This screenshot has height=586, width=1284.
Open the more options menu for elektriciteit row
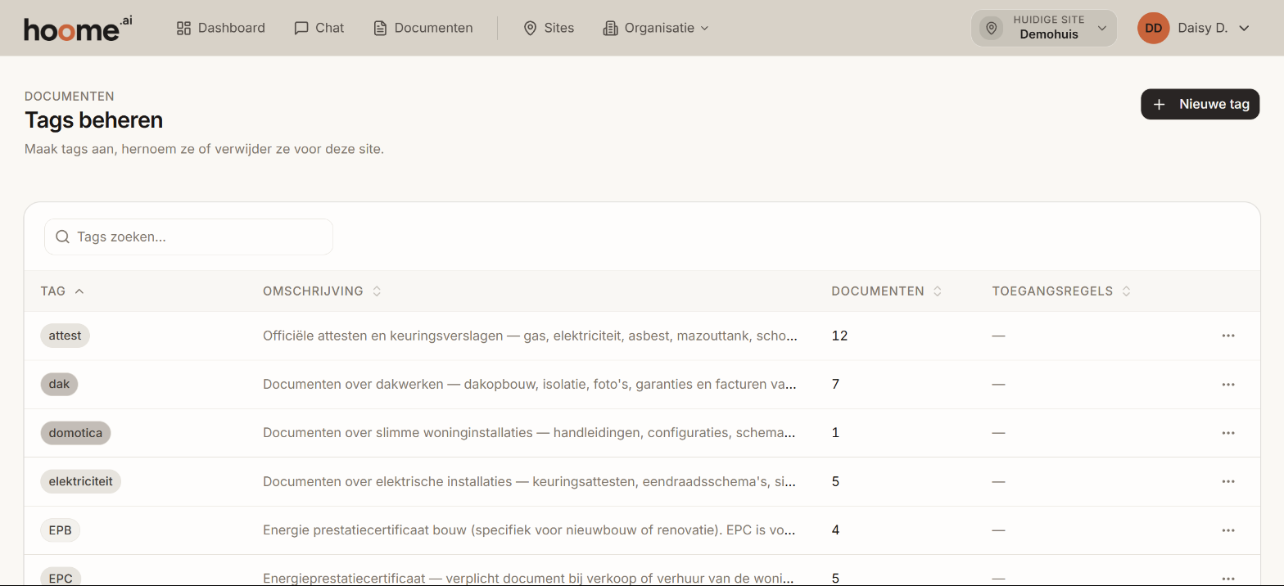click(x=1227, y=481)
